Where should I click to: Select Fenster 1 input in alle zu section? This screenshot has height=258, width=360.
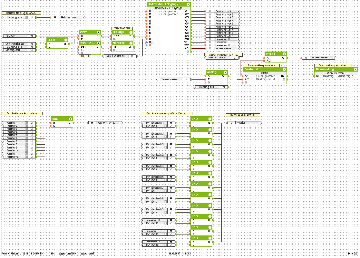(19, 123)
